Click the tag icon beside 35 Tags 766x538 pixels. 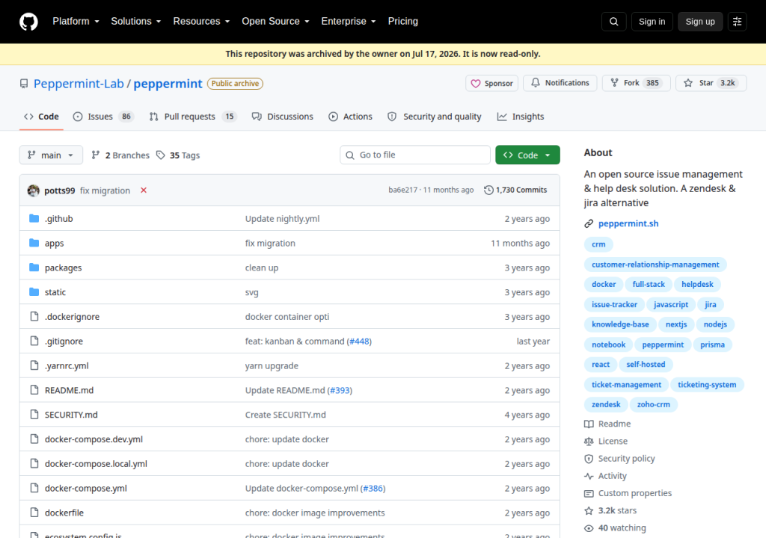161,155
